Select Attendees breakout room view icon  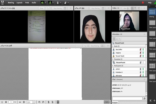[x=117, y=39]
